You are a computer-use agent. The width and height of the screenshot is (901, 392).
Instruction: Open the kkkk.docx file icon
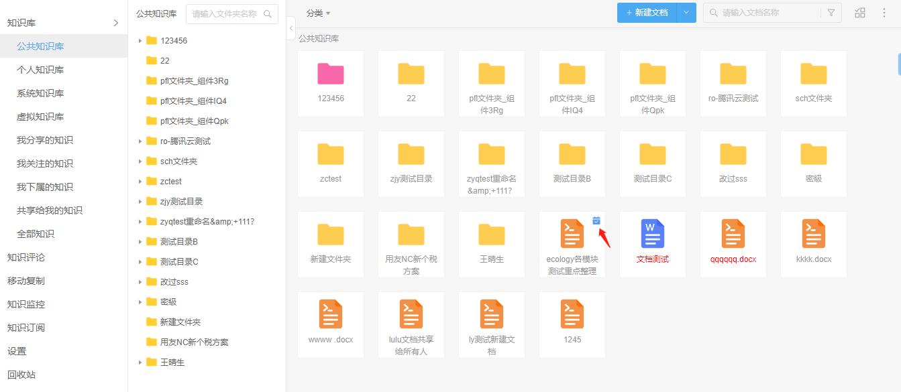[x=814, y=234]
